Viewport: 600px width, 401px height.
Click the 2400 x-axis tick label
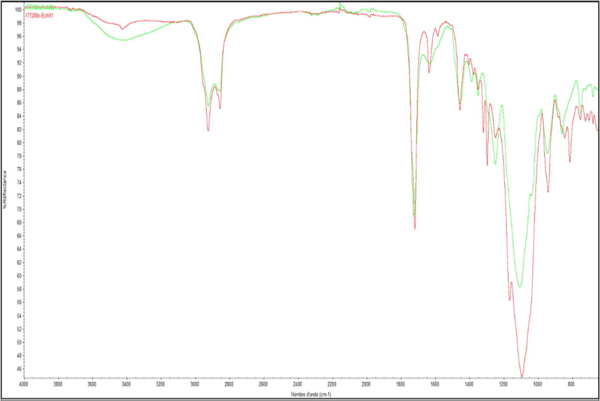click(298, 384)
